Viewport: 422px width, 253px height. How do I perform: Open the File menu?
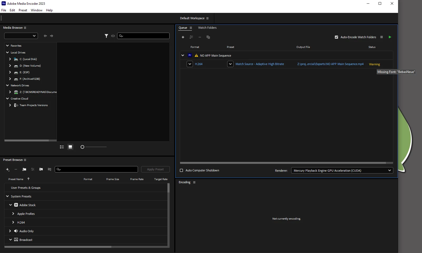coord(4,10)
